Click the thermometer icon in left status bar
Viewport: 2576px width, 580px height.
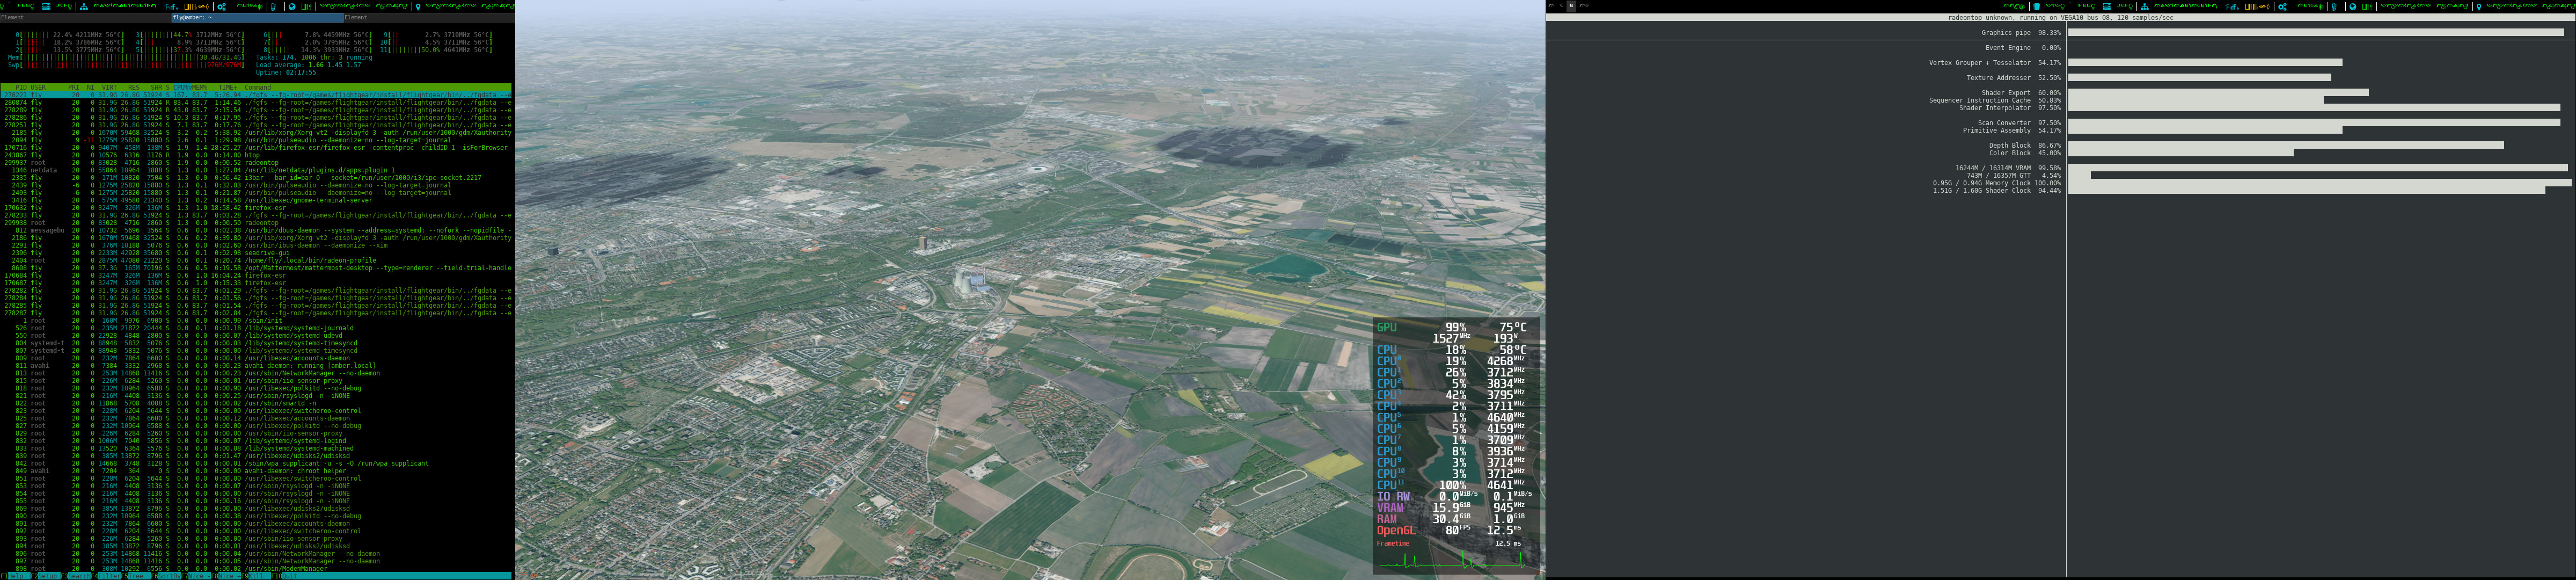pos(273,6)
